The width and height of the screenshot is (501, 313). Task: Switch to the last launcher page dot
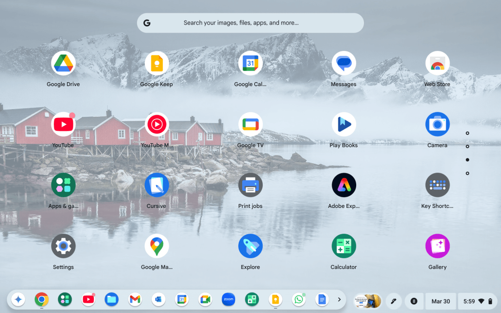[x=467, y=173]
